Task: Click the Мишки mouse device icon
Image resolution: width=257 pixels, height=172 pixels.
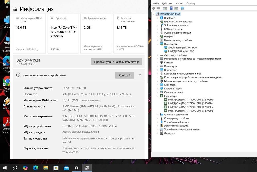Action: pos(161,81)
